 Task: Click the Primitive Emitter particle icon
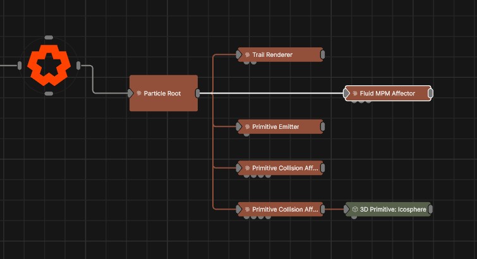pyautogui.click(x=247, y=126)
